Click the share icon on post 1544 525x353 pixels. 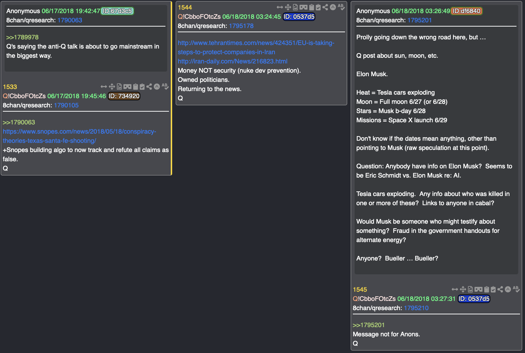pyautogui.click(x=325, y=7)
